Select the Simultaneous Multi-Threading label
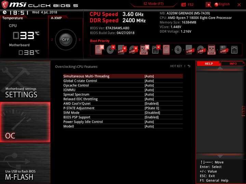The image size is (246, 184). [86, 76]
